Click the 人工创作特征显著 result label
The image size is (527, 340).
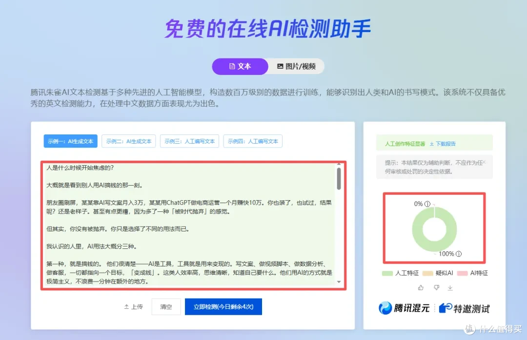coord(405,144)
